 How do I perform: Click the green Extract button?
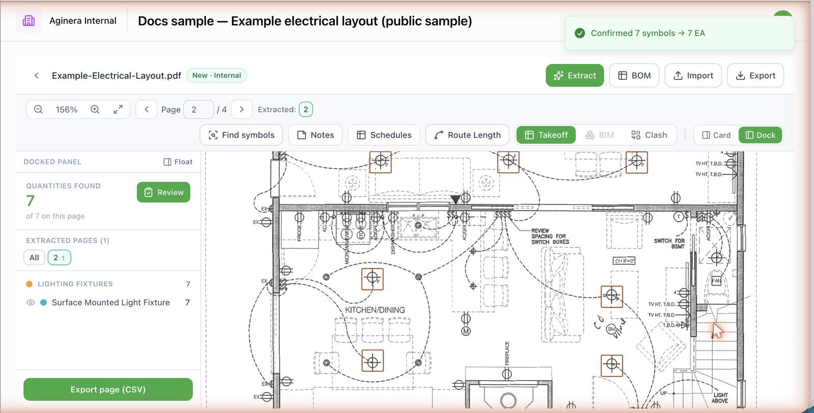click(x=575, y=76)
